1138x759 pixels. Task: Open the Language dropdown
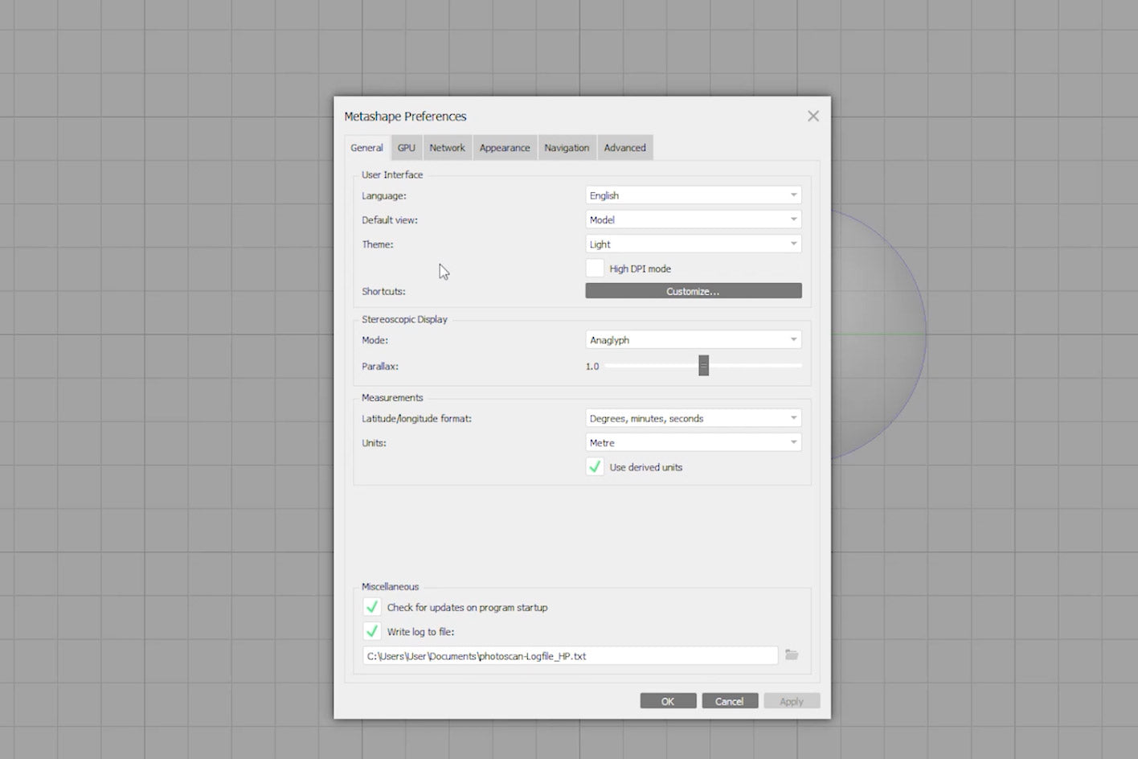click(x=694, y=195)
